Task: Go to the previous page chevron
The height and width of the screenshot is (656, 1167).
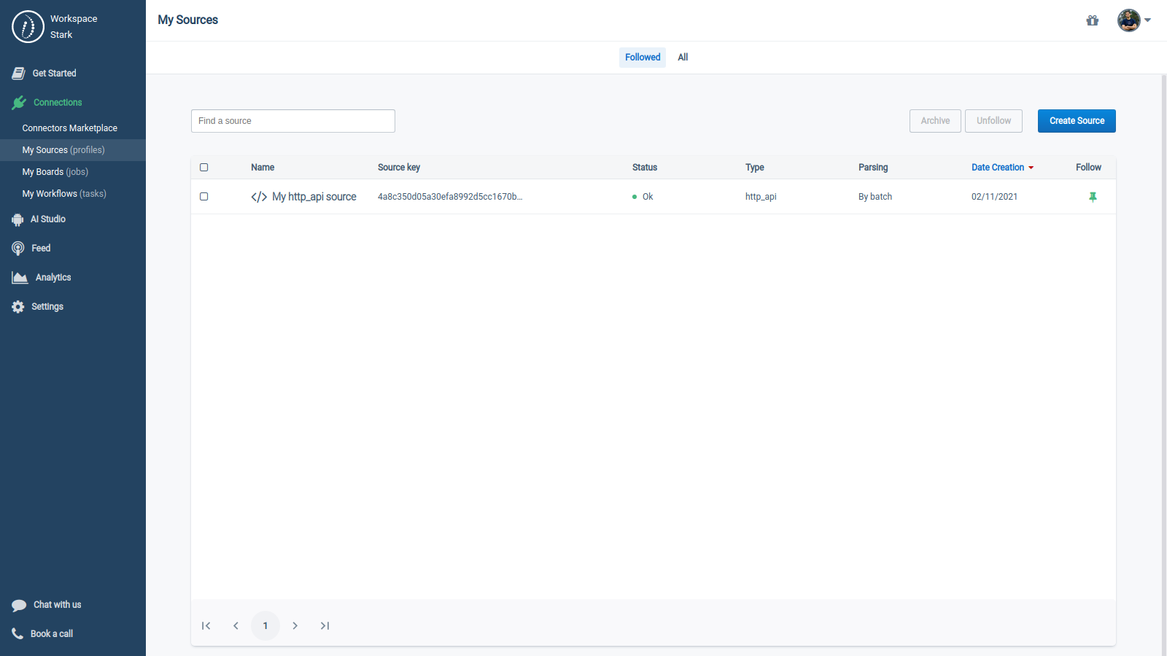Action: coord(236,625)
